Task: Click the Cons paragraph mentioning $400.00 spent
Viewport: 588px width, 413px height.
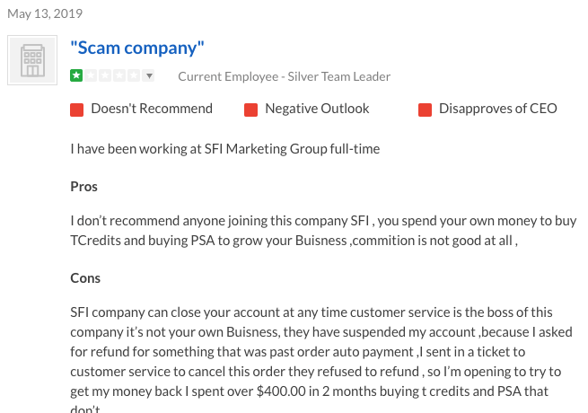Action: coord(321,359)
